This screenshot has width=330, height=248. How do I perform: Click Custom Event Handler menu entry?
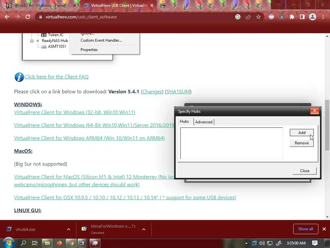tap(101, 40)
